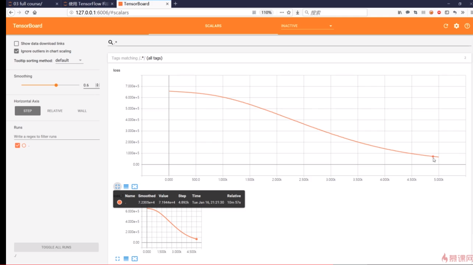This screenshot has height=265, width=473.
Task: Click the chat bubble icon in the browser toolbar
Action: [x=407, y=12]
